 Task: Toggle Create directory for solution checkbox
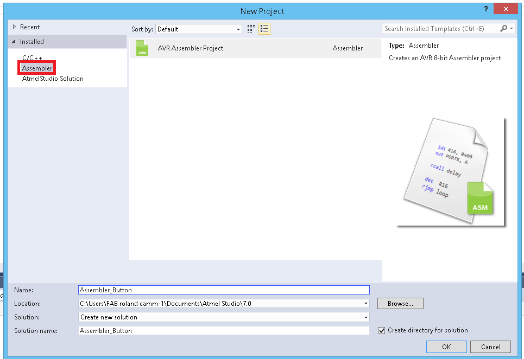(x=381, y=331)
